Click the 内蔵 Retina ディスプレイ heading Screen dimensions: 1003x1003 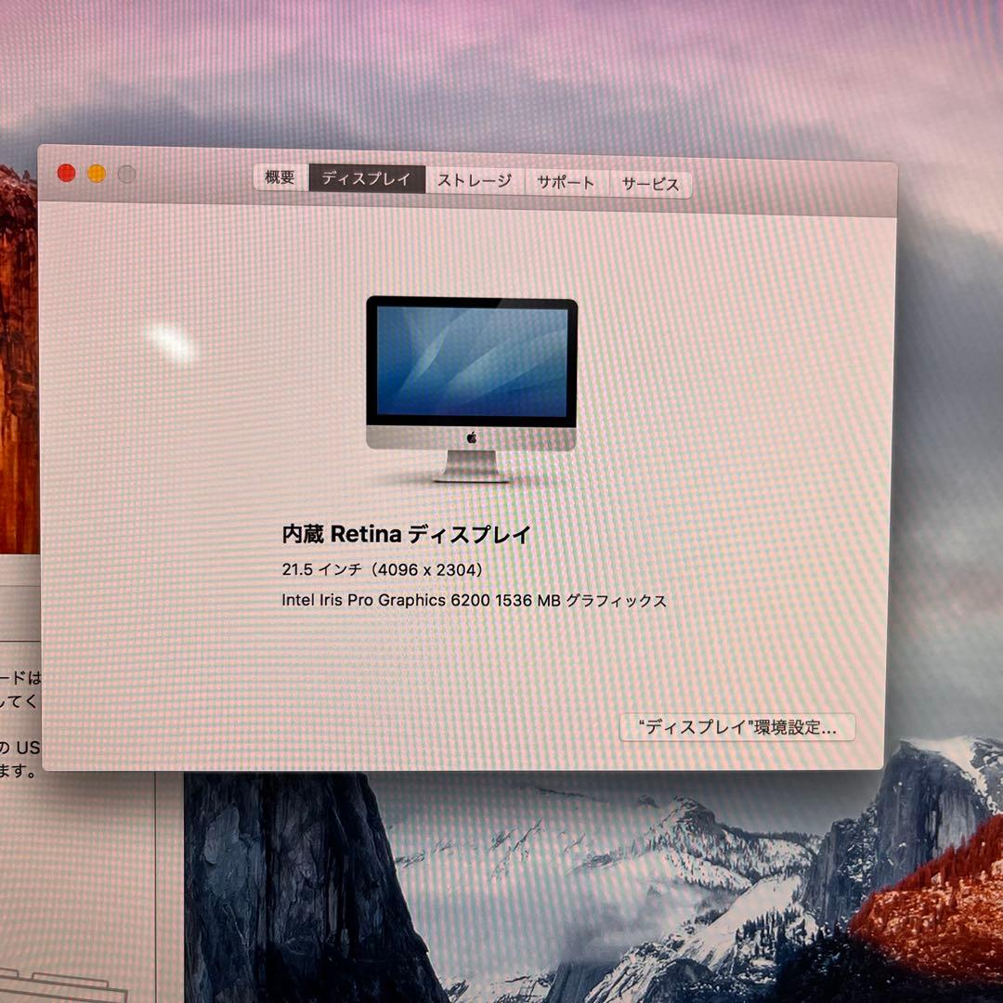406,534
